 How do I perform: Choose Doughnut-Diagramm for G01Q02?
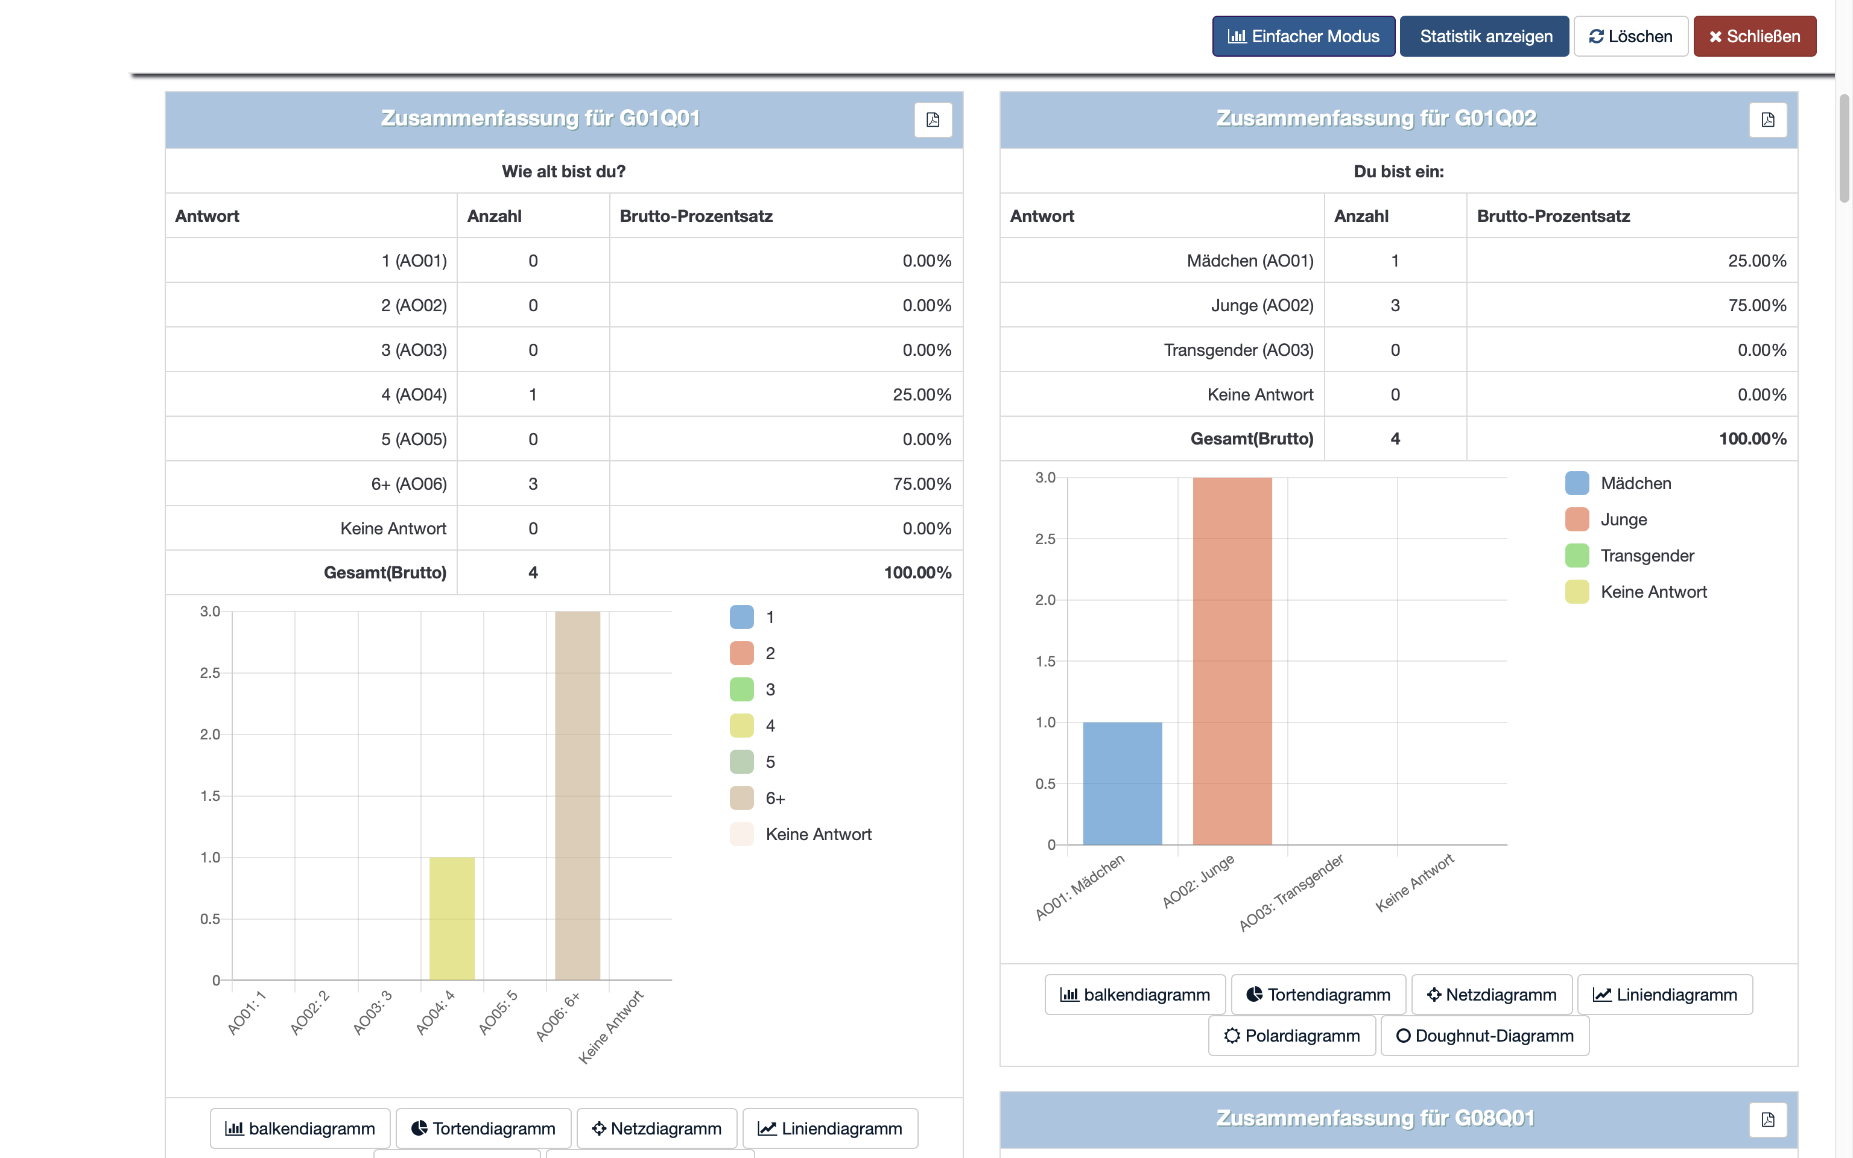coord(1484,1036)
